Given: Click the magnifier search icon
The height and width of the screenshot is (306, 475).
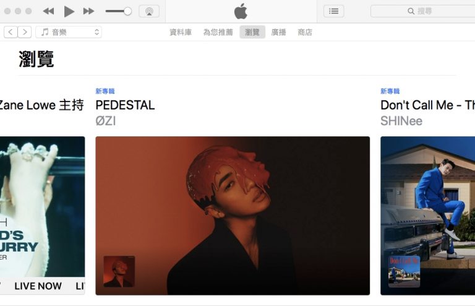Looking at the screenshot, I should (411, 11).
